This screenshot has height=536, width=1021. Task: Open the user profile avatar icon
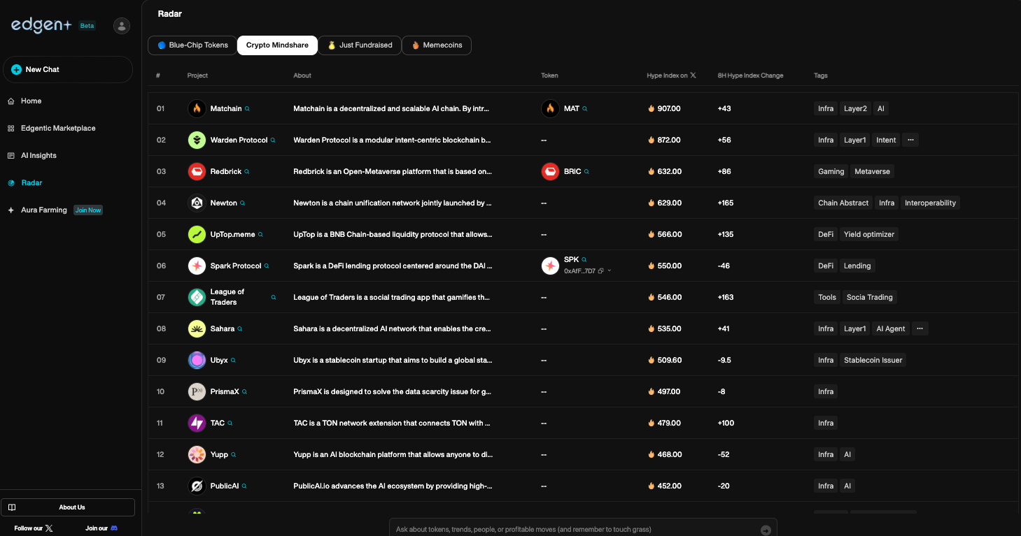tap(122, 26)
